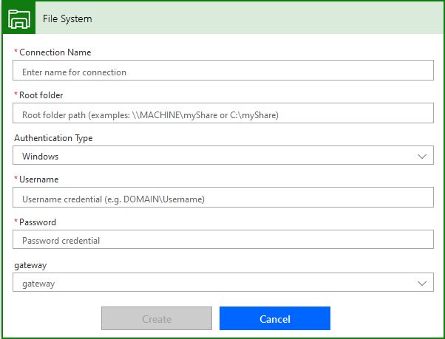Click the 'Password' field label

[x=38, y=222]
